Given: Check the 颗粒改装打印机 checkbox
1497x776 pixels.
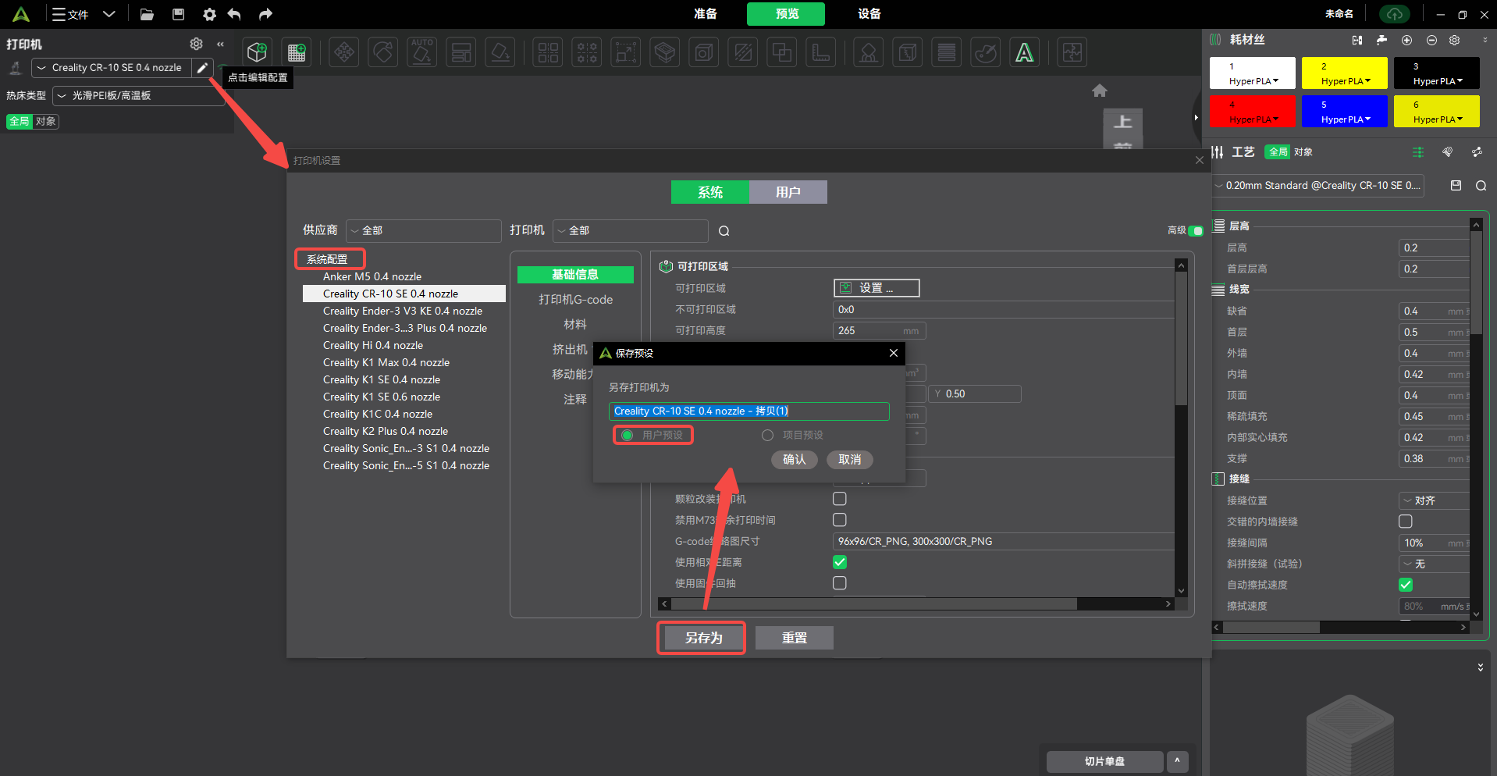Looking at the screenshot, I should [x=840, y=499].
